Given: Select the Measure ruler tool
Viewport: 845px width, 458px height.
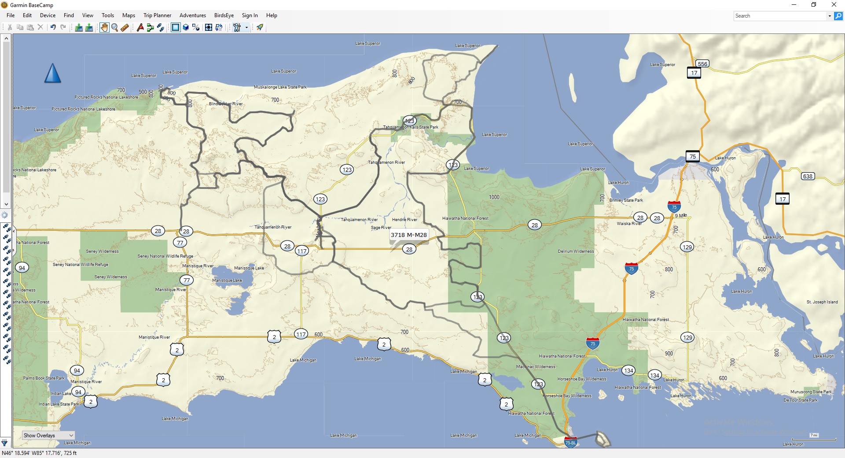Looking at the screenshot, I should 125,27.
